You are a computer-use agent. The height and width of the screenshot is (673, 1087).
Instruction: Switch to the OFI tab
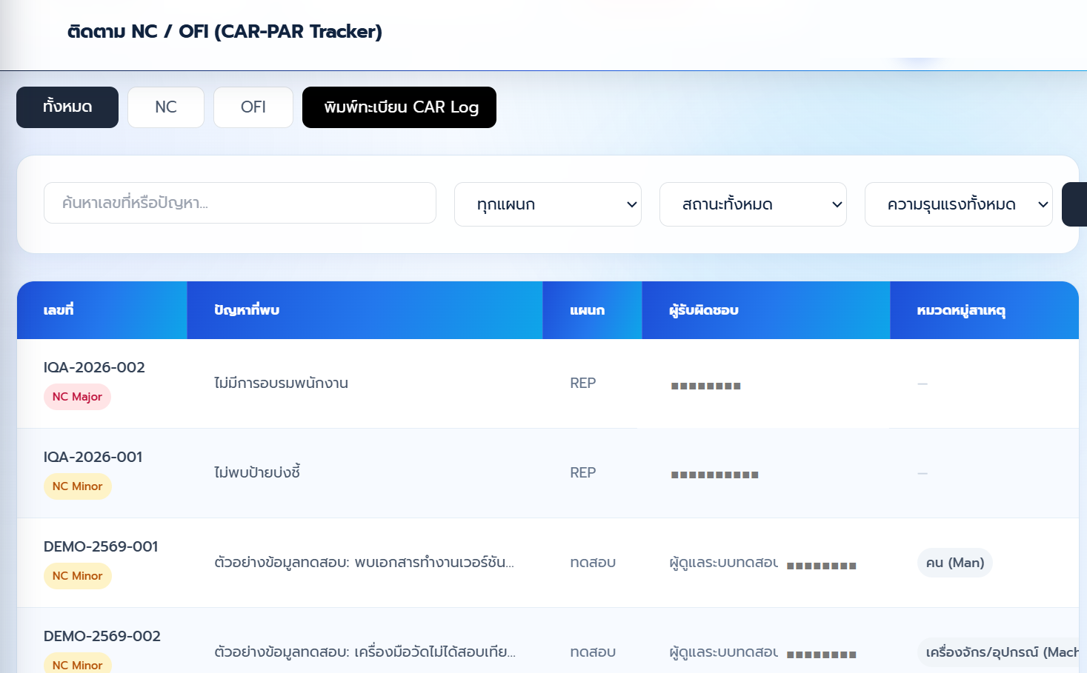253,107
